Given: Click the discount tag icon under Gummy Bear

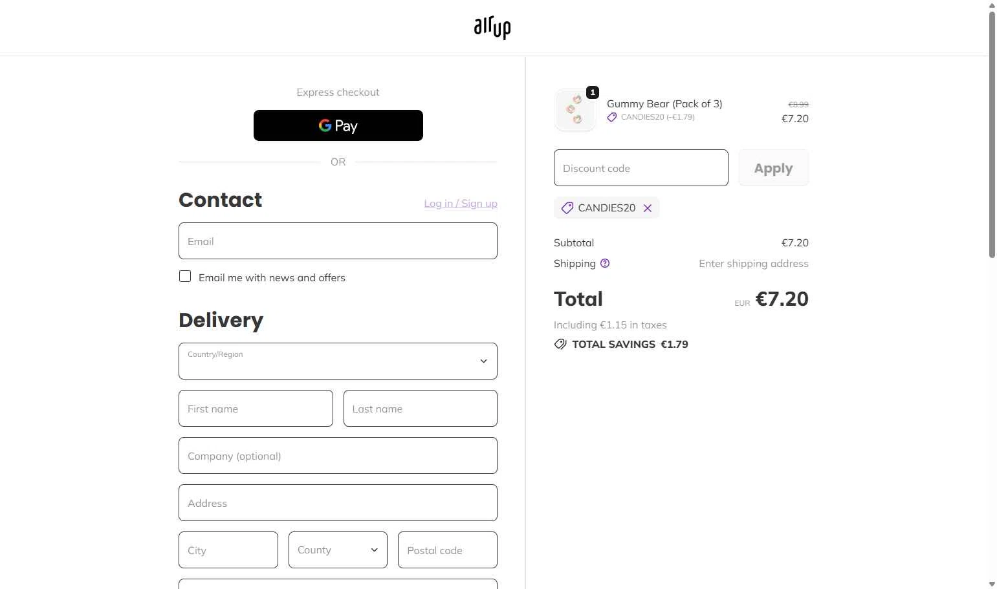Looking at the screenshot, I should click(x=612, y=117).
